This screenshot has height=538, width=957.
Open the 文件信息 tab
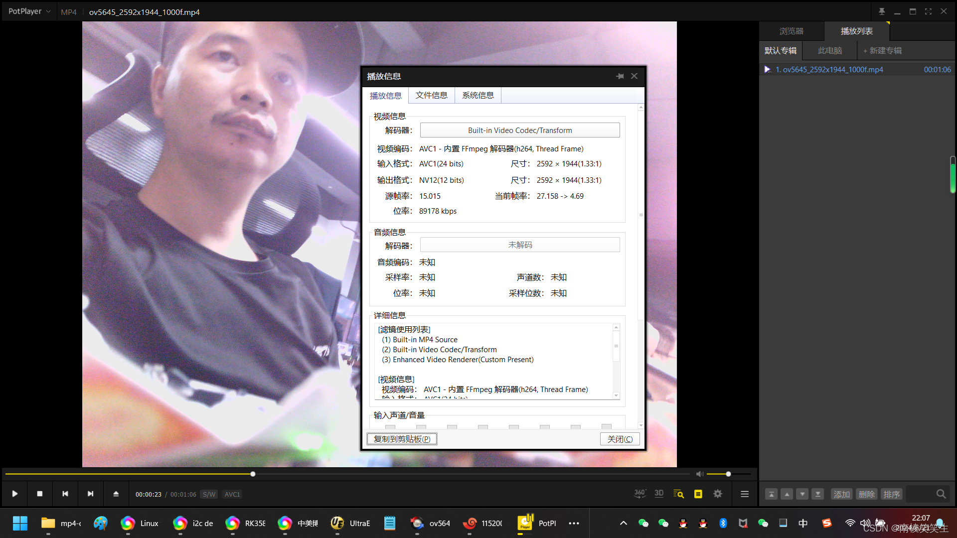point(432,95)
